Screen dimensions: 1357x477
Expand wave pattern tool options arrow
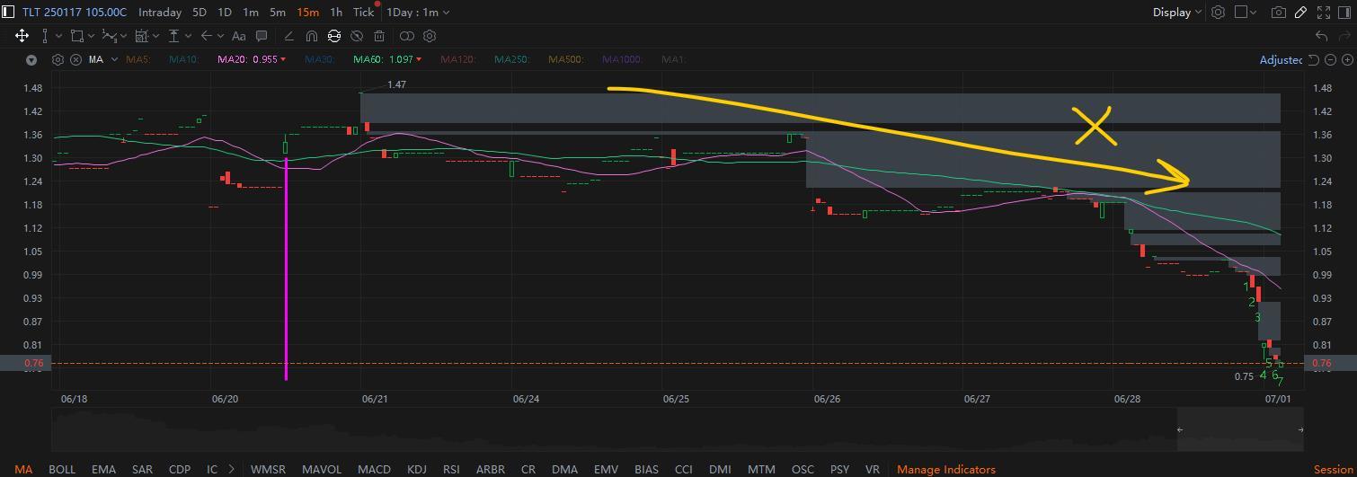coord(124,36)
